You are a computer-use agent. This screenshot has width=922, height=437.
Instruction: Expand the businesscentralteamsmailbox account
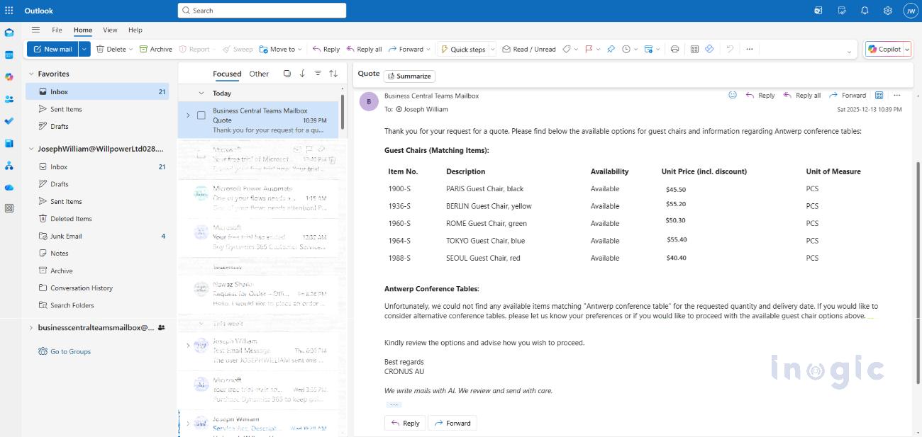tap(31, 328)
